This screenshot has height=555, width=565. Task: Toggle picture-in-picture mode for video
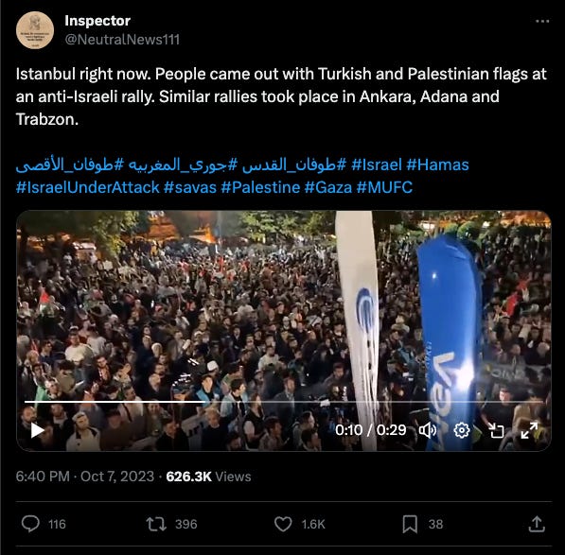click(496, 430)
